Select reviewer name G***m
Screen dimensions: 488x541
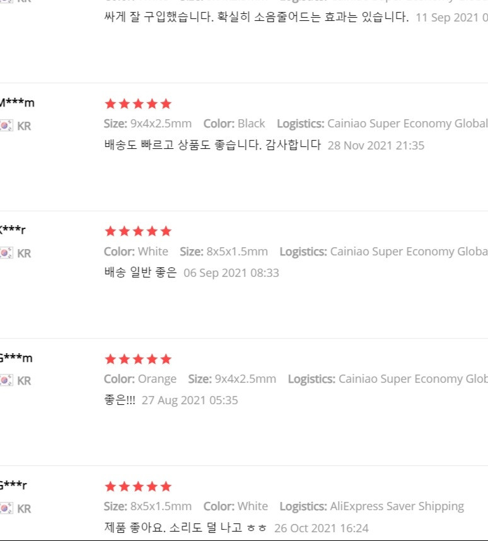[x=16, y=358]
